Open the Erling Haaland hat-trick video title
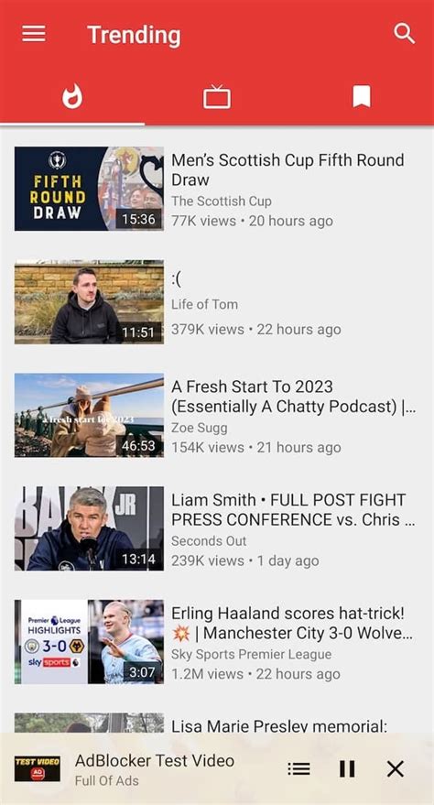Viewport: 434px width, 805px height. coord(292,623)
